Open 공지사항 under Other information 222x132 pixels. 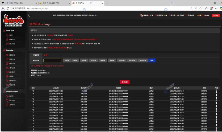click(x=12, y=100)
